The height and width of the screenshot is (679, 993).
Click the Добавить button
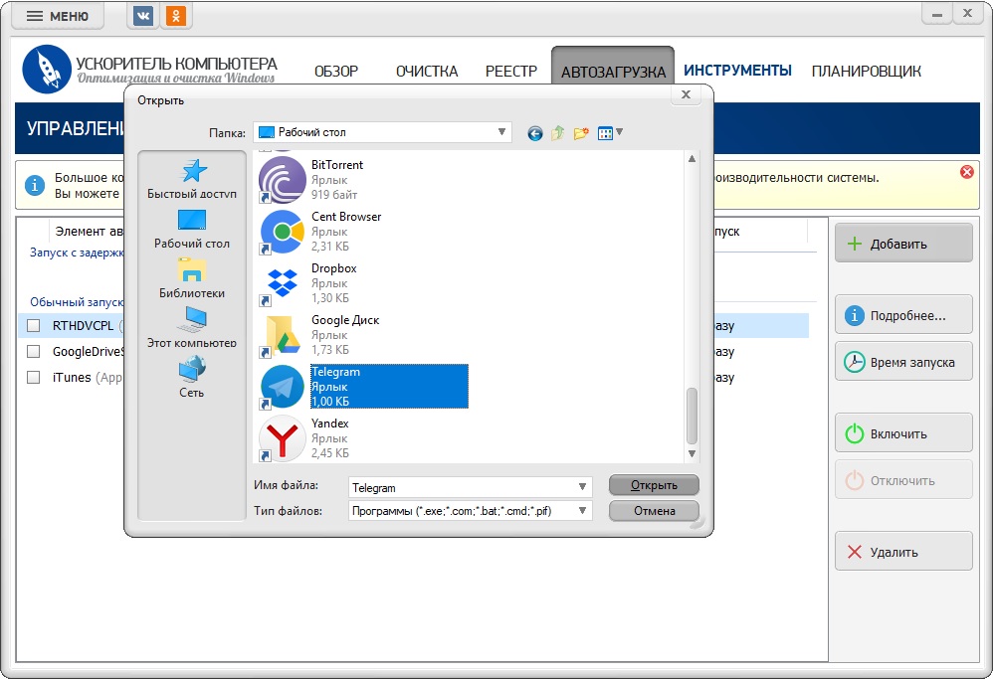903,243
